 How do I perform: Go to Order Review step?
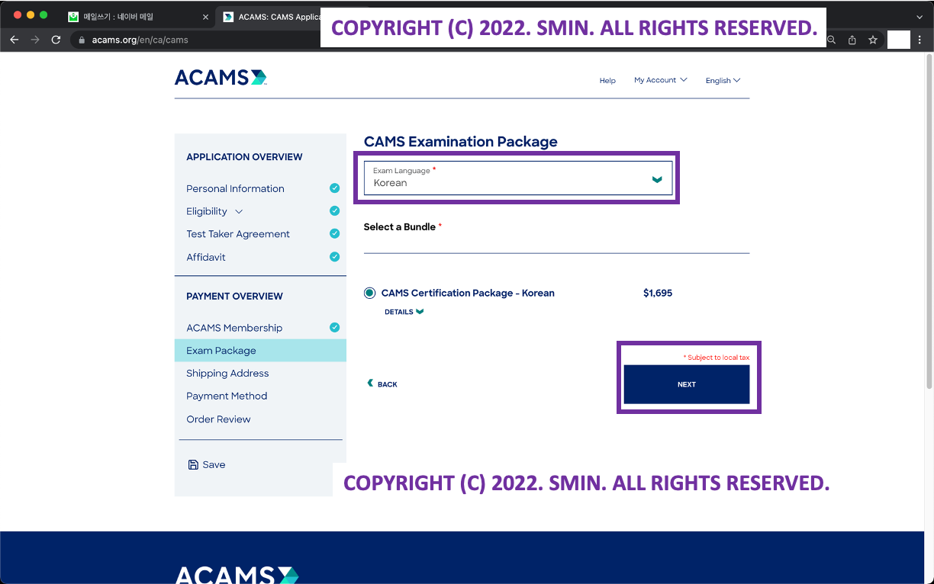[x=218, y=419]
